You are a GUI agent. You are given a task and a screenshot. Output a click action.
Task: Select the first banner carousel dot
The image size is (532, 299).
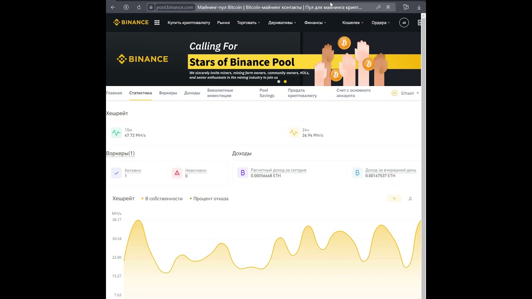[278, 81]
